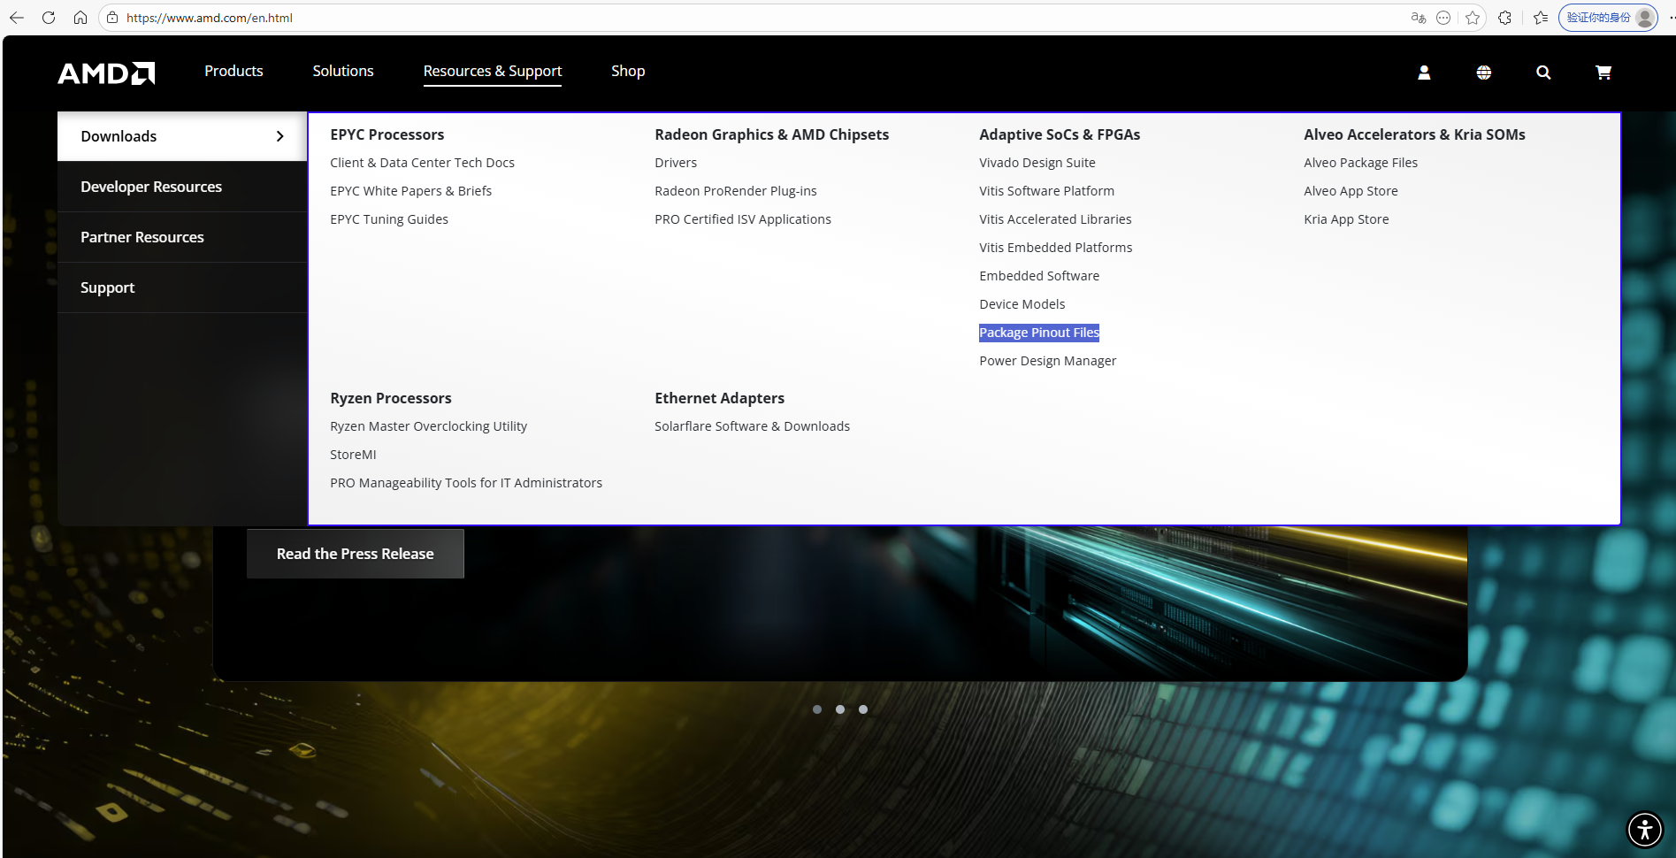Open the Shop menu

(628, 71)
